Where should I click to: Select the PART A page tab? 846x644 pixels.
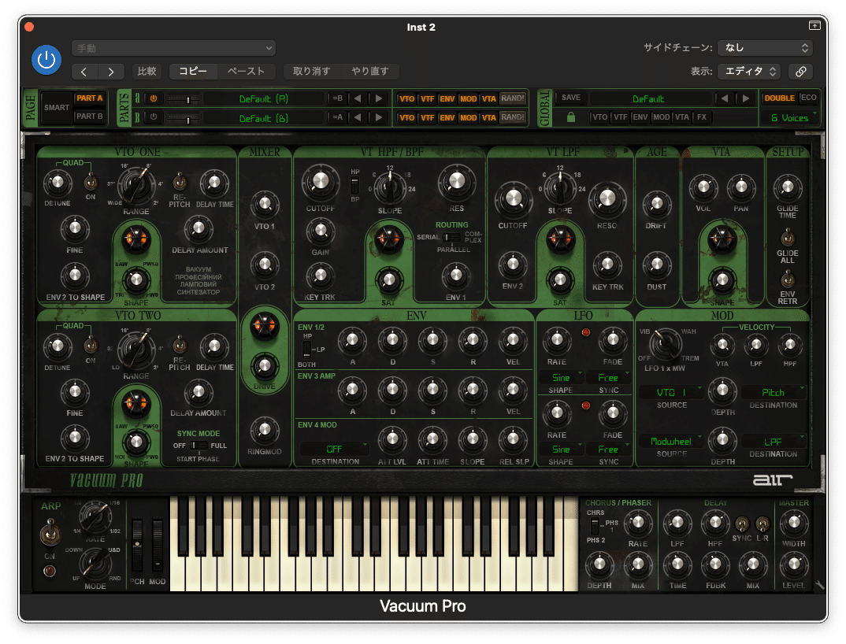[90, 98]
